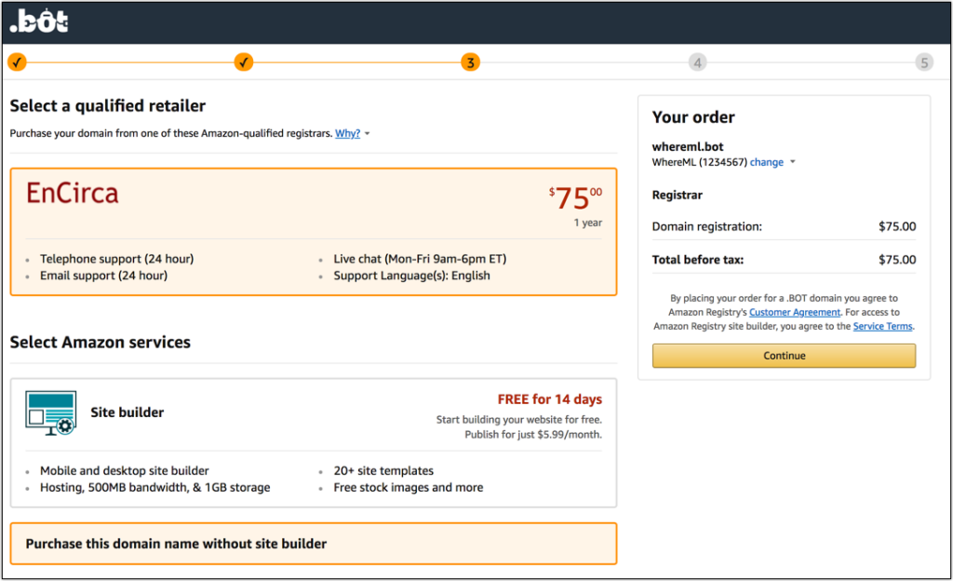Select the Site builder service option
Screen dimensions: 953x581
(314, 443)
